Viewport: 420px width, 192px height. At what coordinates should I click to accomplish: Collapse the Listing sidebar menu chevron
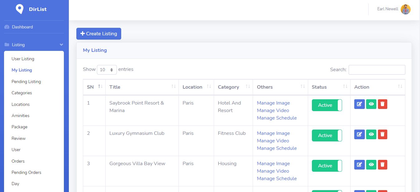click(61, 45)
